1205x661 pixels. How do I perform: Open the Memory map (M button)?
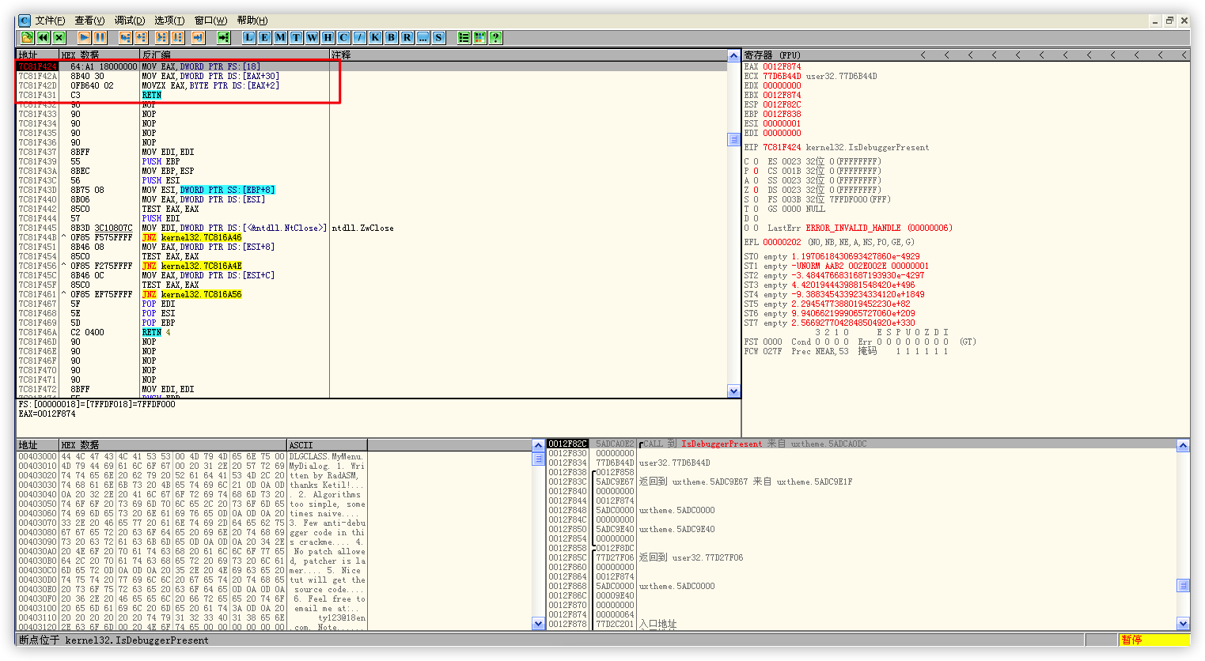click(280, 37)
